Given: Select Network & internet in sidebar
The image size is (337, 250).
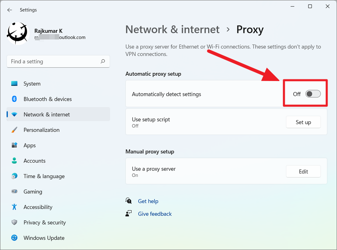Looking at the screenshot, I should pos(58,114).
